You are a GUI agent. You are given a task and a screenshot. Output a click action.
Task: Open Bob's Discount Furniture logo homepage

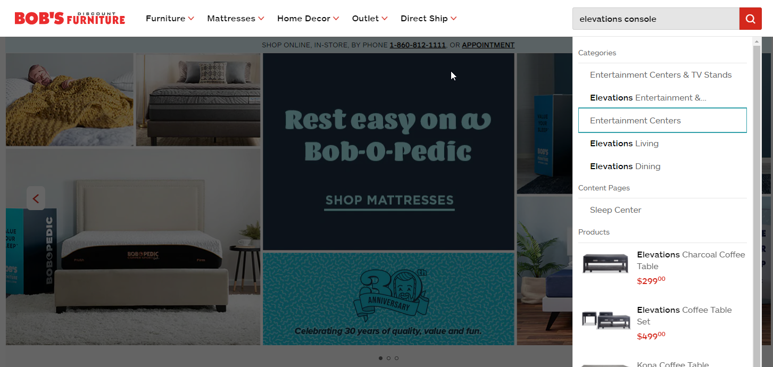pyautogui.click(x=70, y=19)
